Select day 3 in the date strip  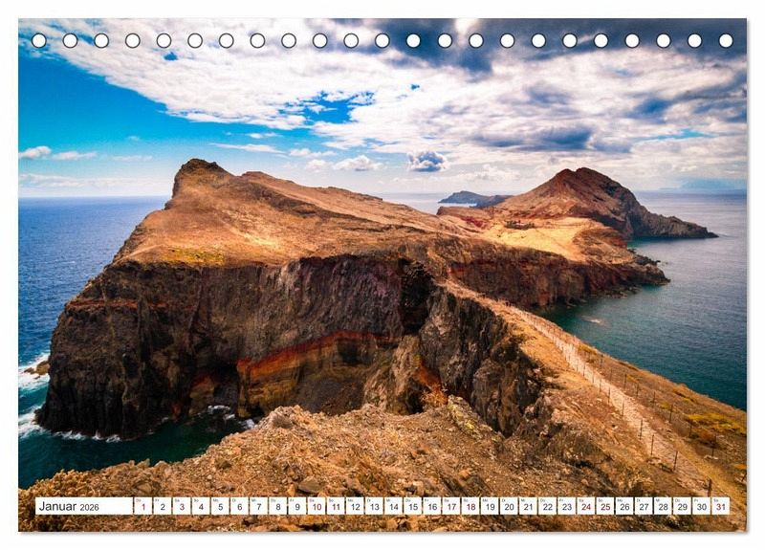pos(182,506)
